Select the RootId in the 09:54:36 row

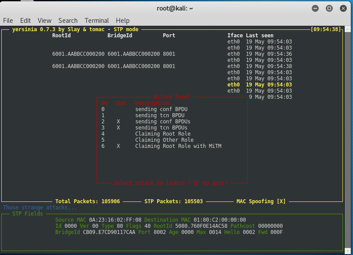78,54
